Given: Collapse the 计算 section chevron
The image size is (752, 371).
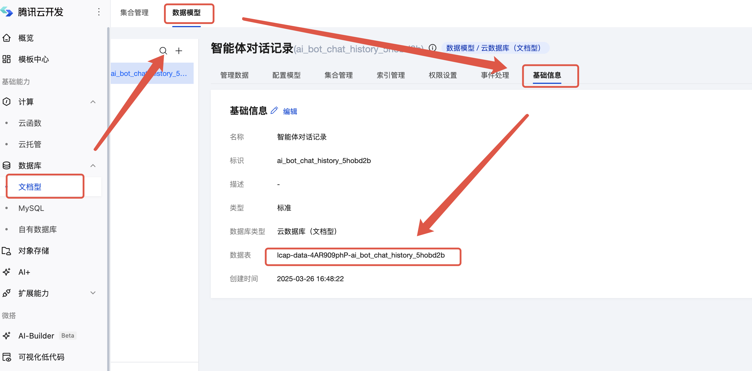Looking at the screenshot, I should (93, 102).
